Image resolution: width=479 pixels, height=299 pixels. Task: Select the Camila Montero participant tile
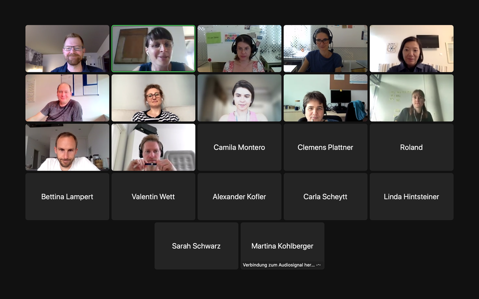point(239,147)
